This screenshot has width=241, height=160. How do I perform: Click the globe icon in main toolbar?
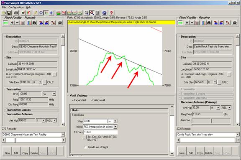click(104, 13)
